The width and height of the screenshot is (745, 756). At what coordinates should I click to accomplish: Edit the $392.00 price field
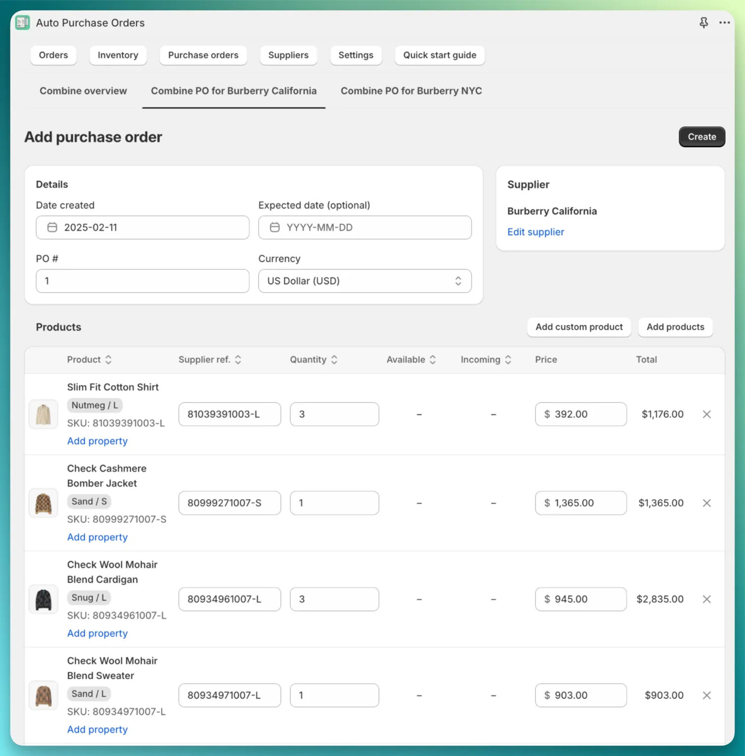tap(581, 414)
